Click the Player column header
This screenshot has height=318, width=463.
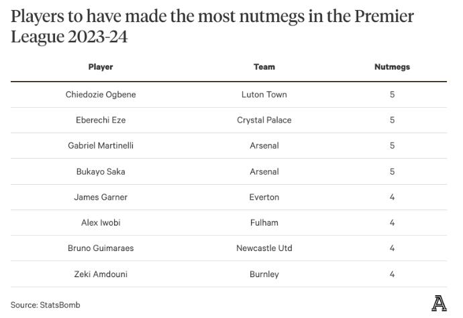101,67
